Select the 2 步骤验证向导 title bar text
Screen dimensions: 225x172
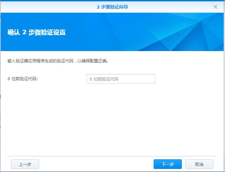tap(113, 7)
